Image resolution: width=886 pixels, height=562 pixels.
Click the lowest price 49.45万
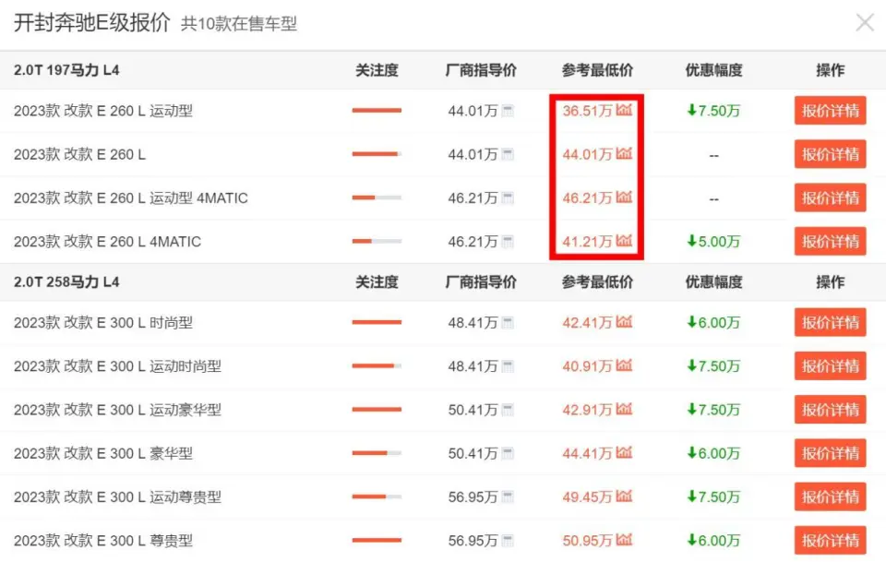[587, 497]
